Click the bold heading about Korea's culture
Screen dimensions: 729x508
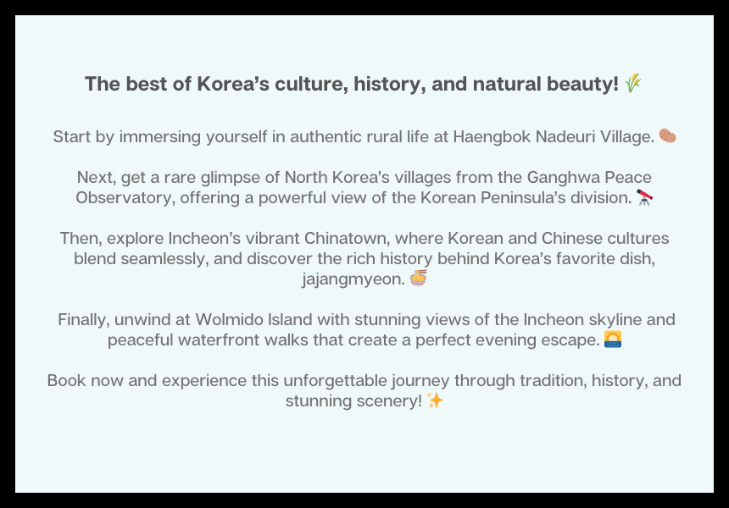point(363,84)
